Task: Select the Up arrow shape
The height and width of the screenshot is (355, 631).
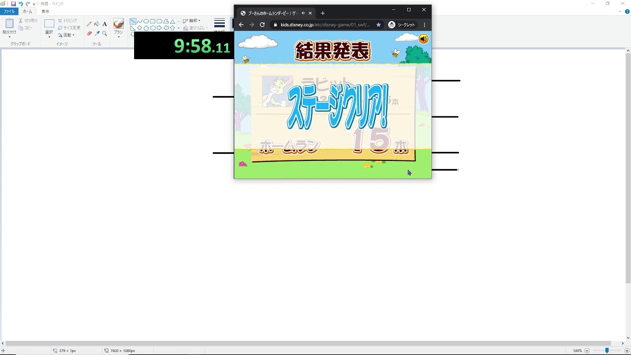Action: [173, 28]
